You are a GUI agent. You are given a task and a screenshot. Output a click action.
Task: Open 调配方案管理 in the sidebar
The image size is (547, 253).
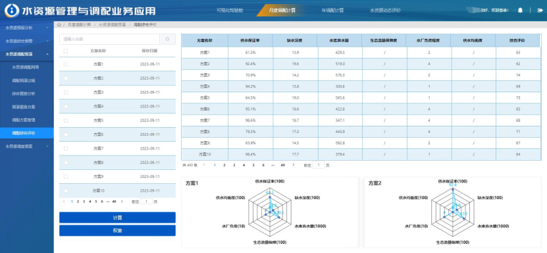tap(24, 120)
